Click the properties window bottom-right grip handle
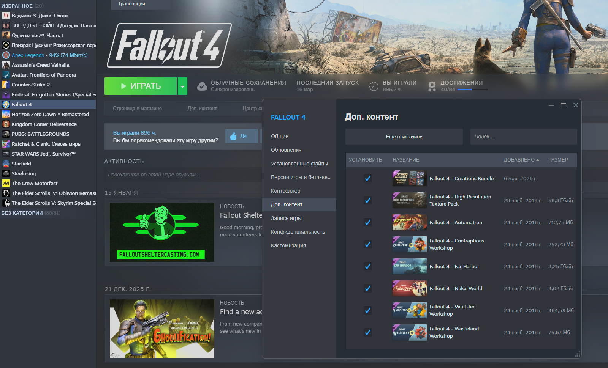 577,354
